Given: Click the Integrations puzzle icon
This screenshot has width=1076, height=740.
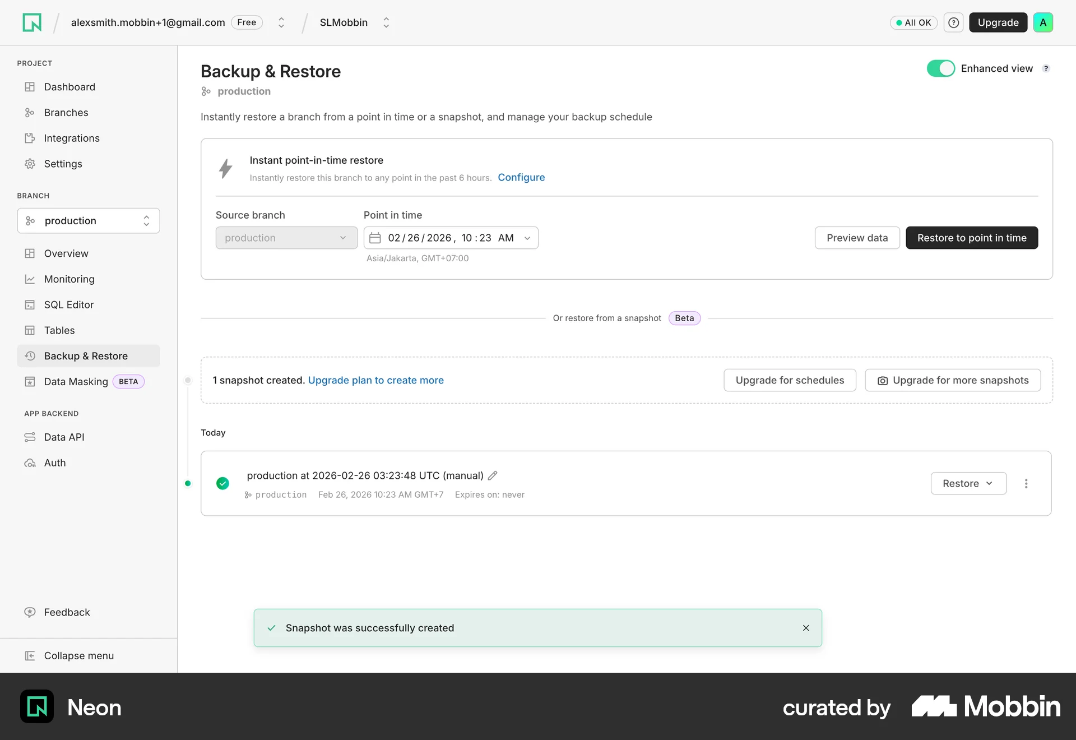Looking at the screenshot, I should click(x=30, y=138).
